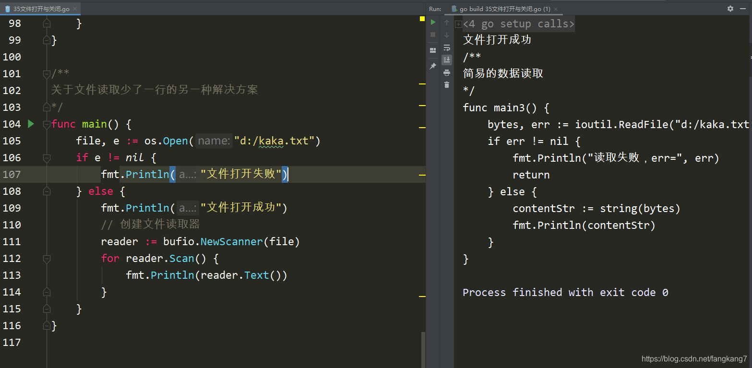Image resolution: width=752 pixels, height=368 pixels.
Task: Click warning stripe mark beside line 107
Action: [x=422, y=175]
